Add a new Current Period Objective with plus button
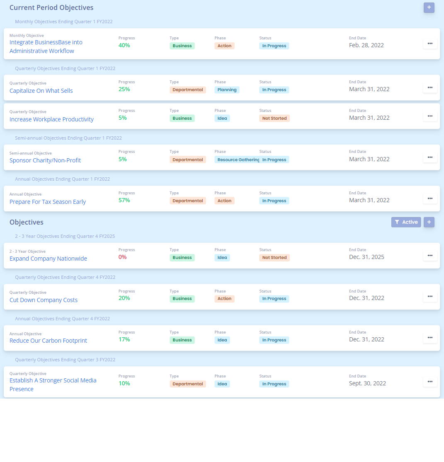The width and height of the screenshot is (444, 462). (429, 7)
